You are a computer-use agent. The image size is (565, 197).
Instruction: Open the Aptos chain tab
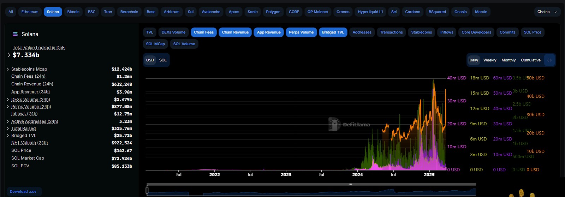pos(234,12)
